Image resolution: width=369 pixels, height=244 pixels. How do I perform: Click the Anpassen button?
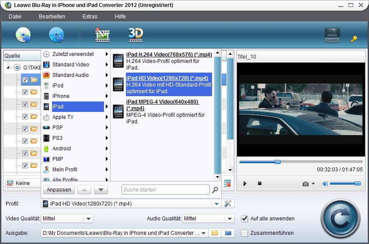(59, 190)
